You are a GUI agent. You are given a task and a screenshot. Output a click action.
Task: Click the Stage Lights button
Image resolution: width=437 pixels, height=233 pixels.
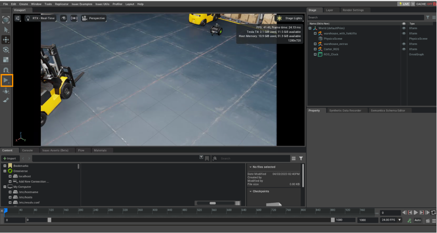click(x=290, y=18)
